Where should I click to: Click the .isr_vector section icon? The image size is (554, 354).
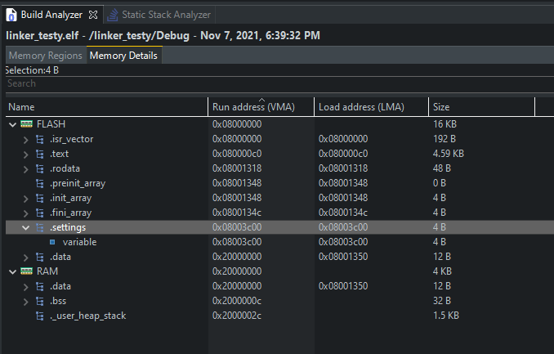40,139
